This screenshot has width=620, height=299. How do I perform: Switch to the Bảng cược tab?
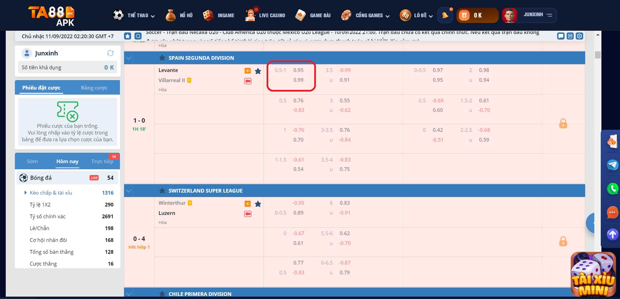(94, 88)
